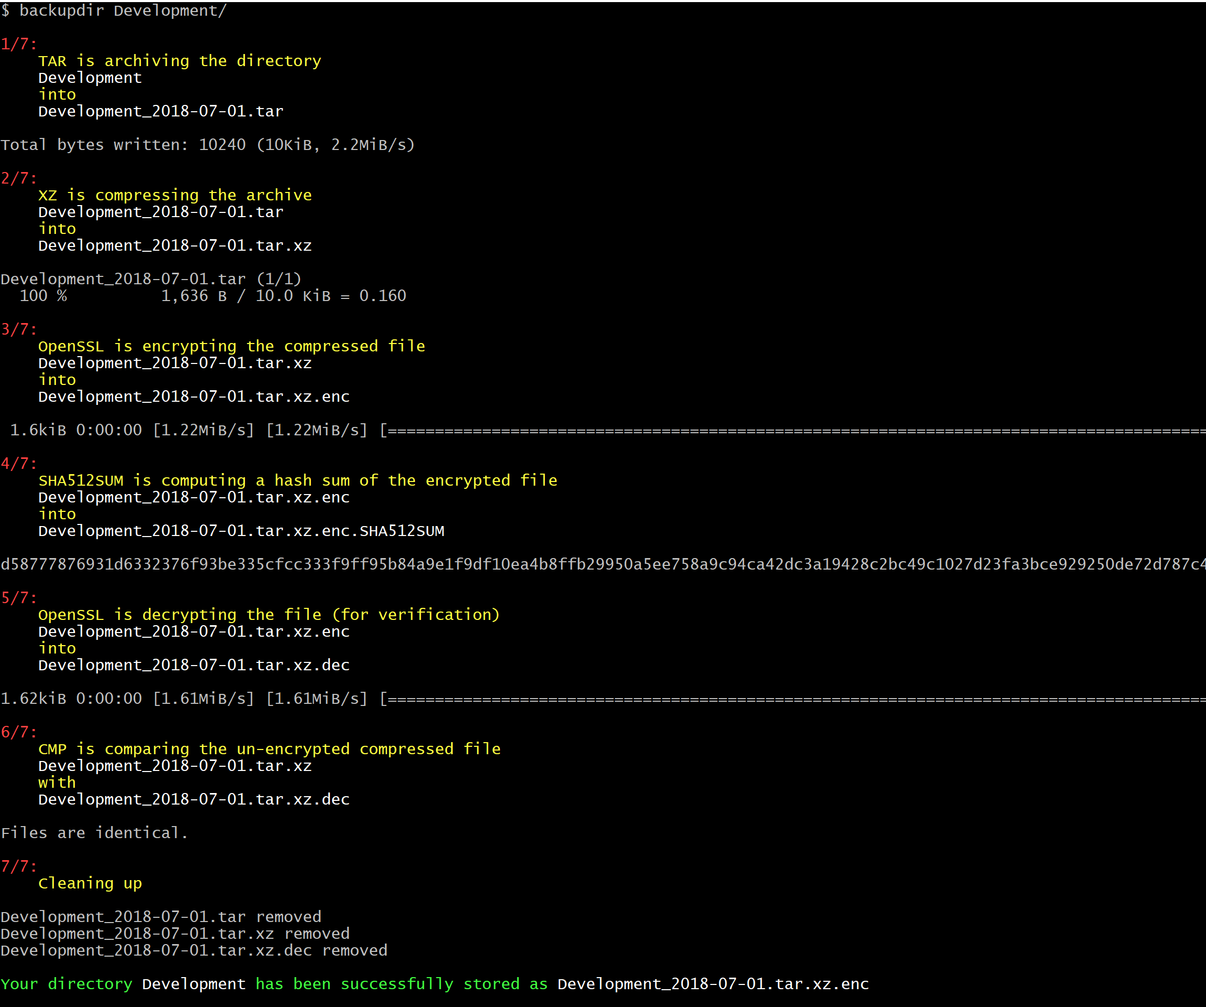
Task: Click 'Development_2018-07-01.tar.xz removed' line
Action: [x=175, y=934]
